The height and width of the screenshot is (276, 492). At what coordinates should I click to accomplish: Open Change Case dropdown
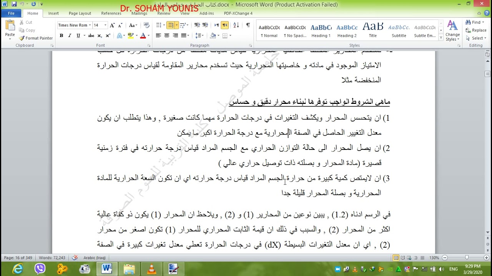coord(133,25)
